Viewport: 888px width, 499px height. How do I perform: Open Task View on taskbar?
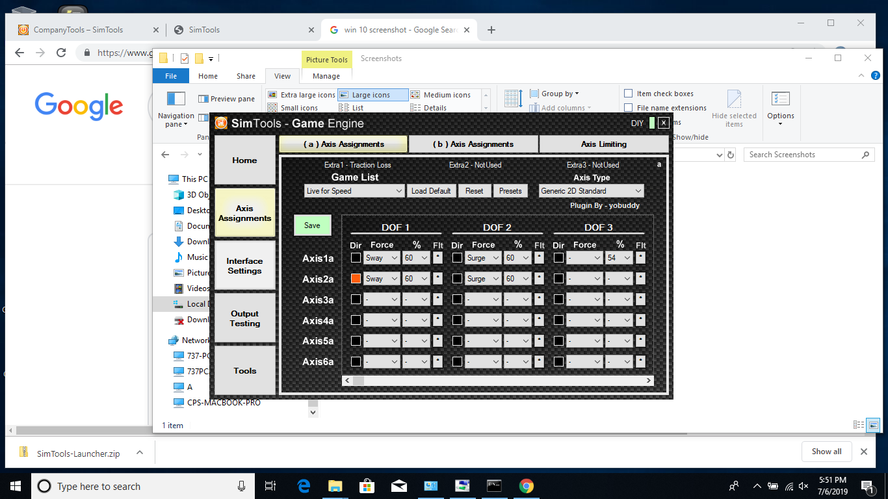pos(271,486)
